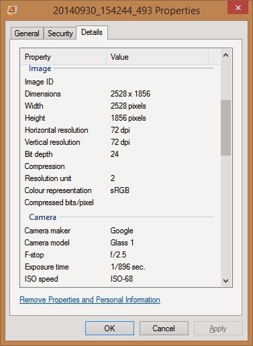
Task: Select the Details tab
Action: pyautogui.click(x=92, y=32)
